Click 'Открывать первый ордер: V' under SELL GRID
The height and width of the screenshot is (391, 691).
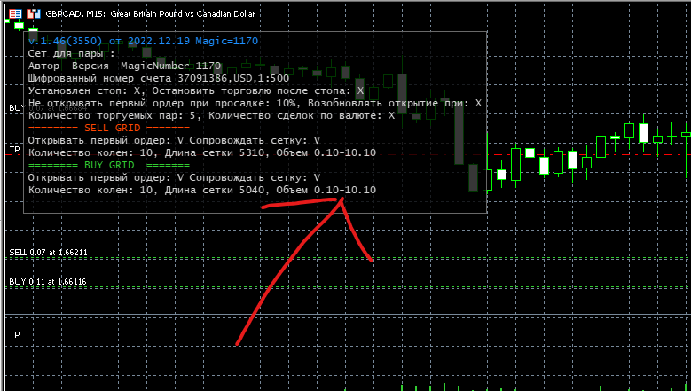coord(174,140)
